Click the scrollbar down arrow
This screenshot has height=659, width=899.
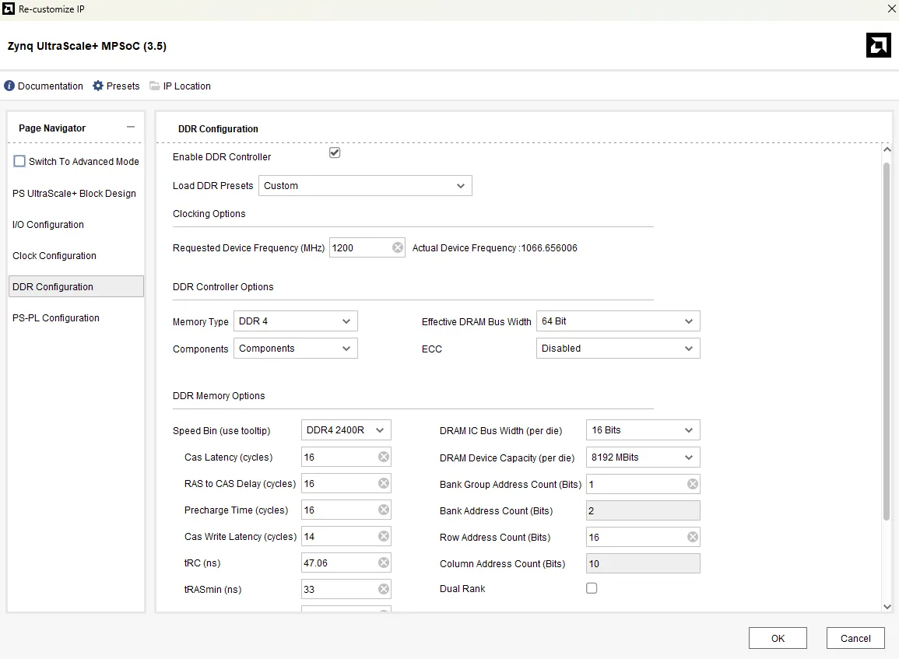click(x=887, y=606)
